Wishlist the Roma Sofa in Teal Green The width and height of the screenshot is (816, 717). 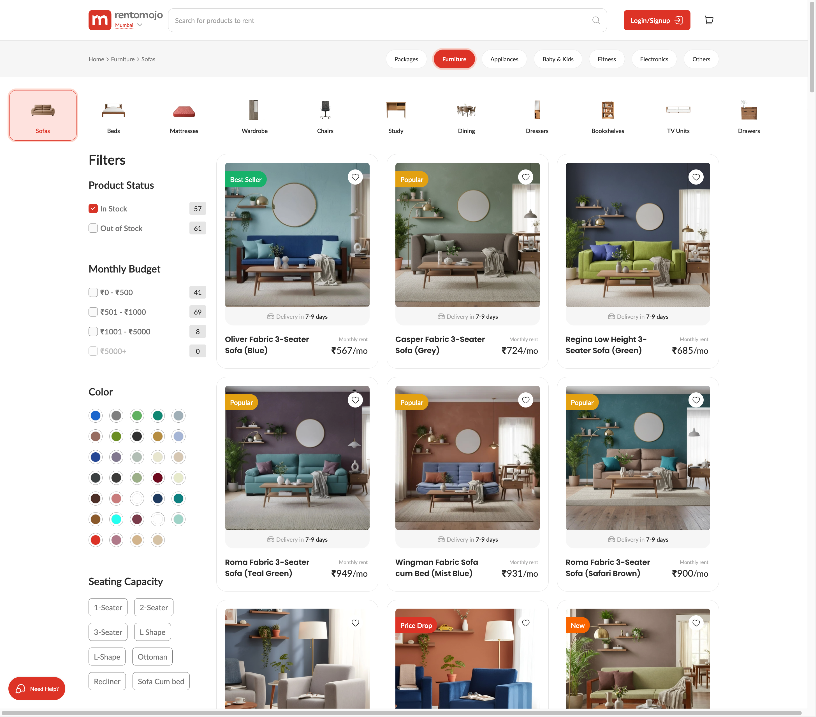[355, 400]
